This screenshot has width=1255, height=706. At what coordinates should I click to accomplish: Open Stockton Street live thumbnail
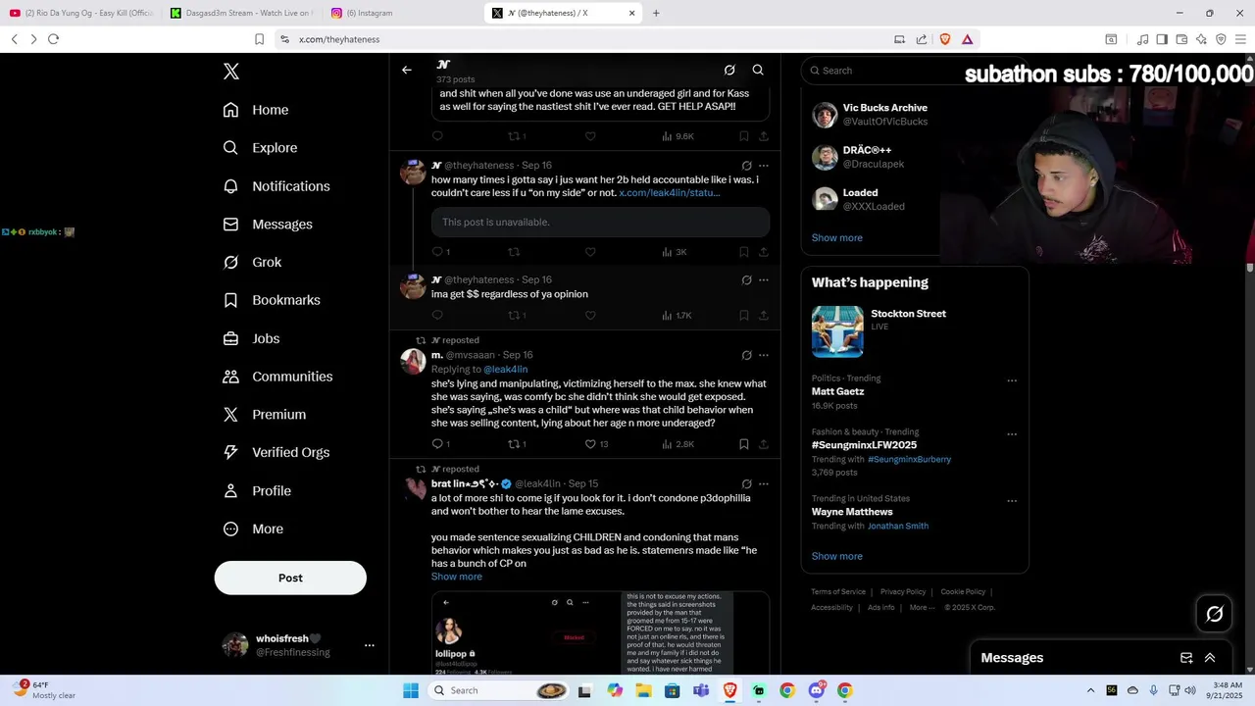point(837,331)
